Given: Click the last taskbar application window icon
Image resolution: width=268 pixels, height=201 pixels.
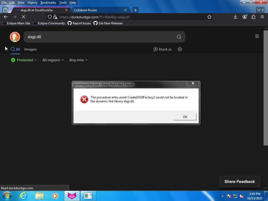Looking at the screenshot, I should click(88, 196).
